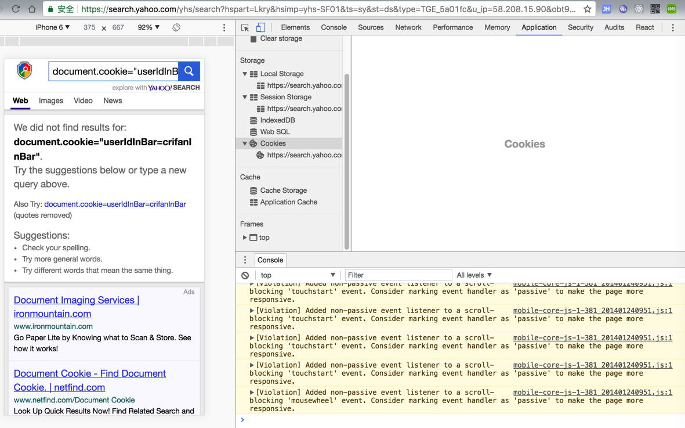This screenshot has height=428, width=685.
Task: Click Clear storage item
Action: (x=281, y=38)
